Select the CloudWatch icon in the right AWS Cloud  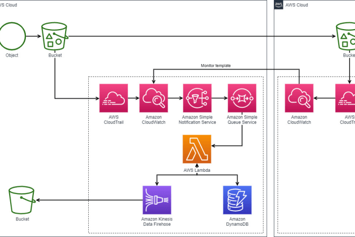pos(299,98)
